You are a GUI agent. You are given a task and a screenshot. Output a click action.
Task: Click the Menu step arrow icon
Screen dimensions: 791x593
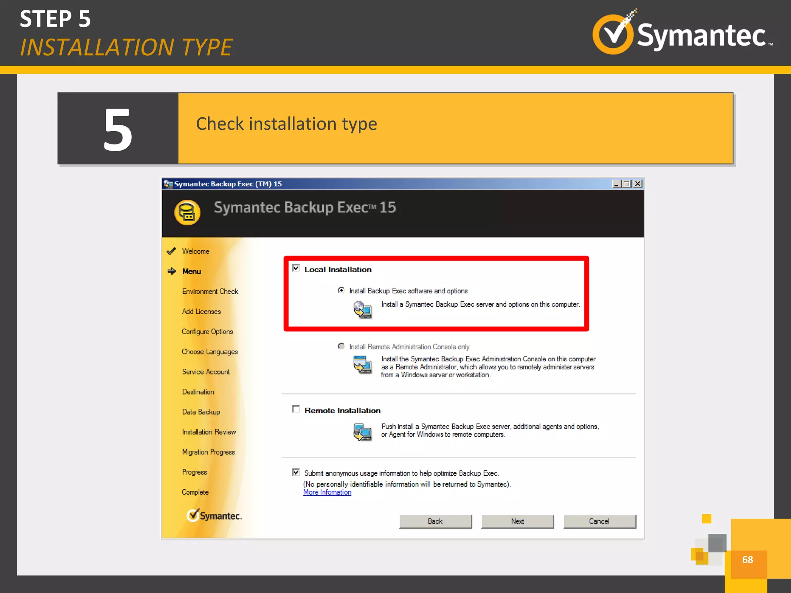171,271
